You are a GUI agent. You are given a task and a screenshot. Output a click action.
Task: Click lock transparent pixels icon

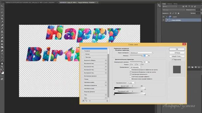170,13
